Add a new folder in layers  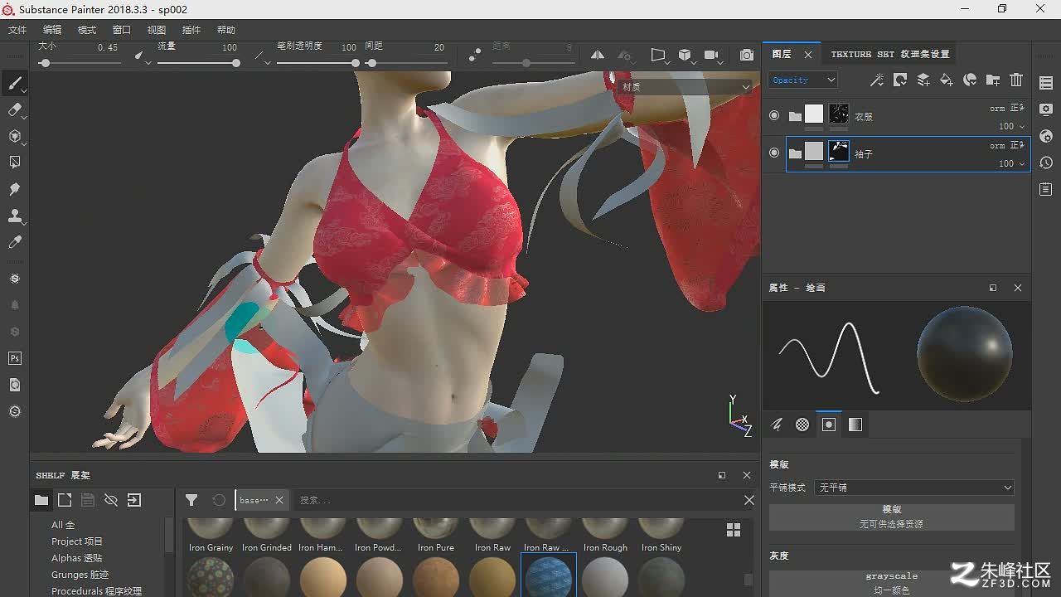(x=993, y=80)
